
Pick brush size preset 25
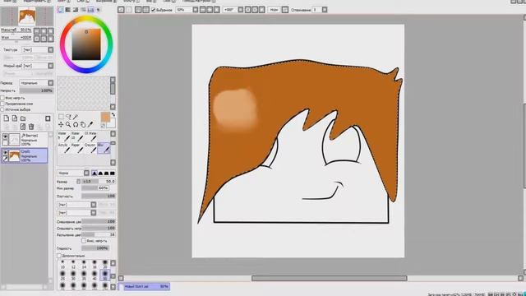(x=62, y=275)
